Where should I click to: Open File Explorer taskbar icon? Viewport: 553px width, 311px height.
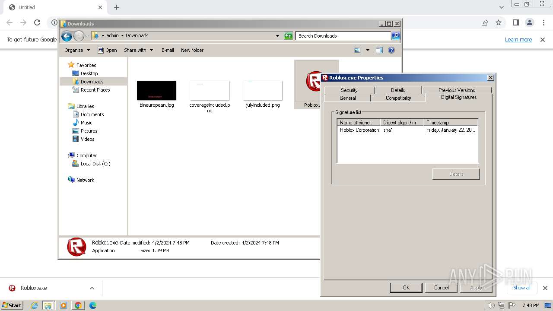pos(48,305)
